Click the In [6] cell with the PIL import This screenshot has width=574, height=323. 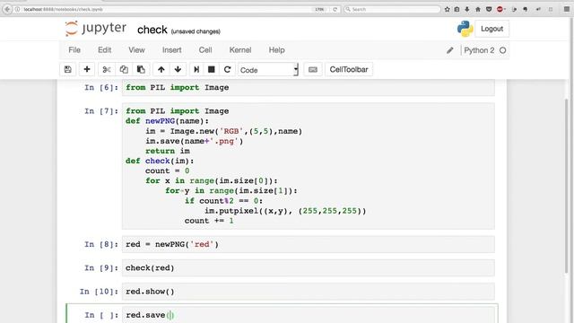(309, 88)
